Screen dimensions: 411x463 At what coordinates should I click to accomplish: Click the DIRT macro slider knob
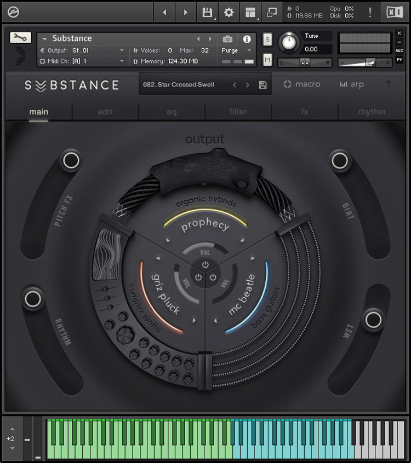(340, 161)
